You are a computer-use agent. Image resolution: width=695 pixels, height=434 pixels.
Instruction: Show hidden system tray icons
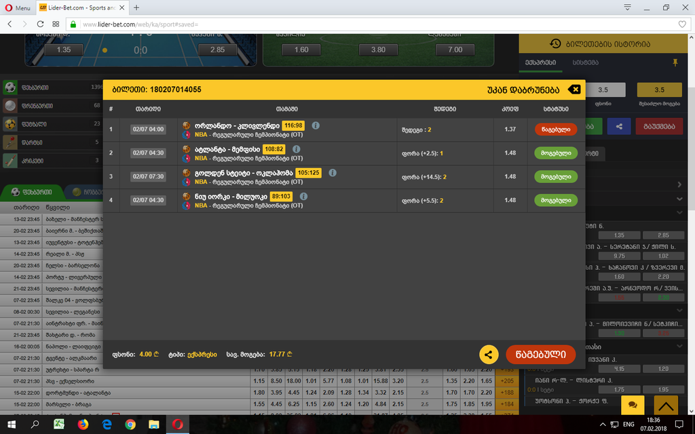pos(603,425)
